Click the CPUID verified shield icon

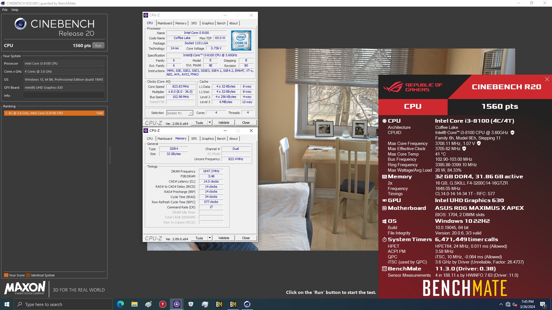(x=512, y=133)
